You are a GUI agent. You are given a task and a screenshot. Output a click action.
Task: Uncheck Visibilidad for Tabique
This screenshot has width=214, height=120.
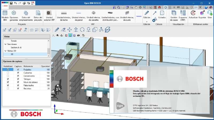click(8, 79)
